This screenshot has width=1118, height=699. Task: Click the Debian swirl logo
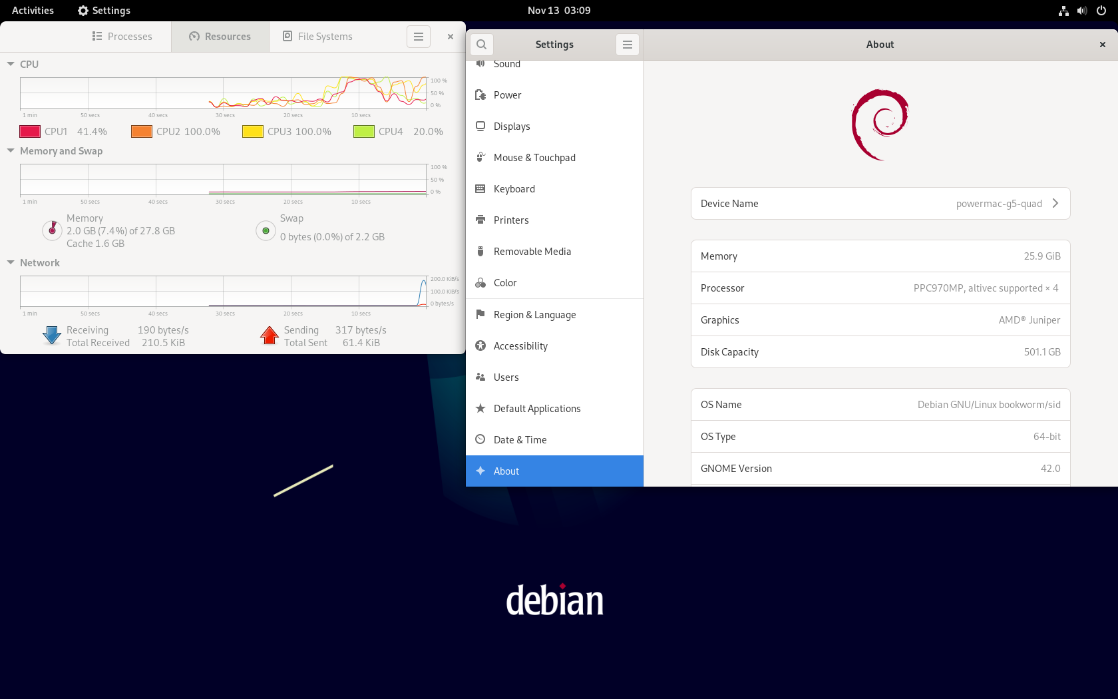(880, 124)
